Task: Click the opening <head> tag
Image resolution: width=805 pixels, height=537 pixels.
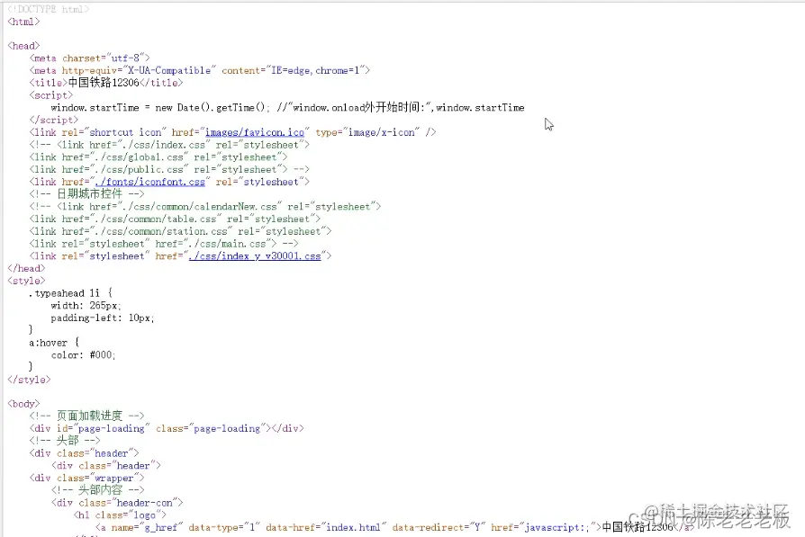Action: click(x=23, y=46)
